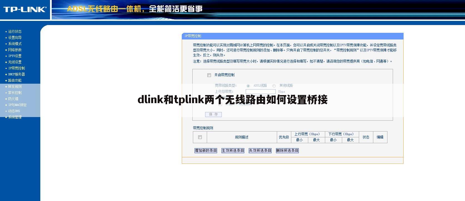Open 动态DNS sidebar item

(14, 111)
